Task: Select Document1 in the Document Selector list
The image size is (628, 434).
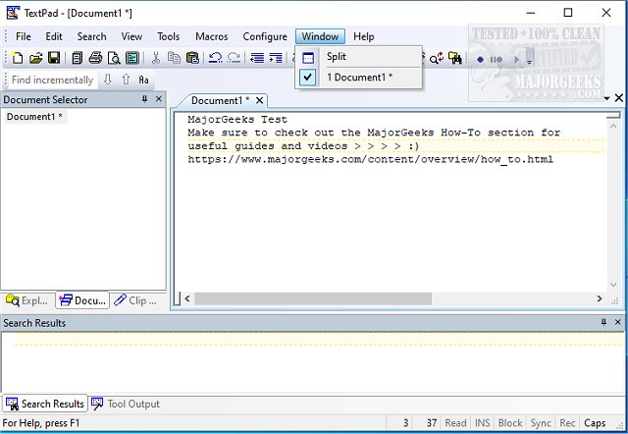Action: click(34, 117)
